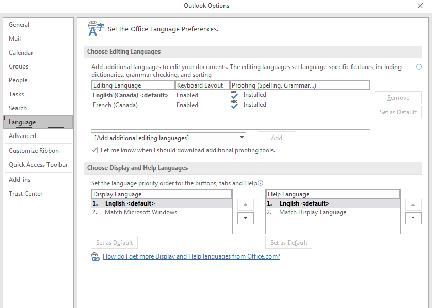The height and width of the screenshot is (308, 432).
Task: Click Set as Default under Display Language
Action: 115,243
